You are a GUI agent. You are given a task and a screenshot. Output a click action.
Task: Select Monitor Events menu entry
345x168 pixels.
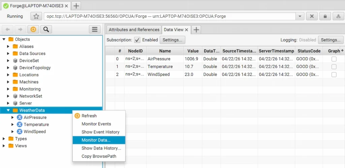(99, 124)
